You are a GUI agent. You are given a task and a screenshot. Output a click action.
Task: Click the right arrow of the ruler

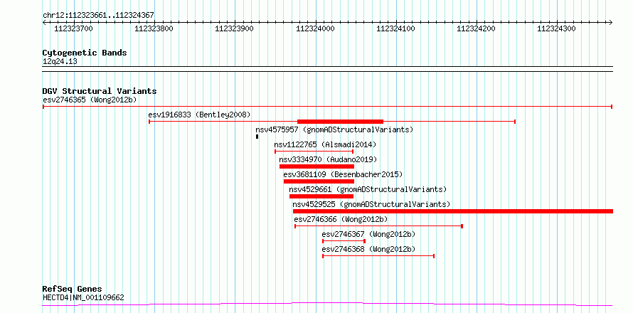click(x=611, y=22)
